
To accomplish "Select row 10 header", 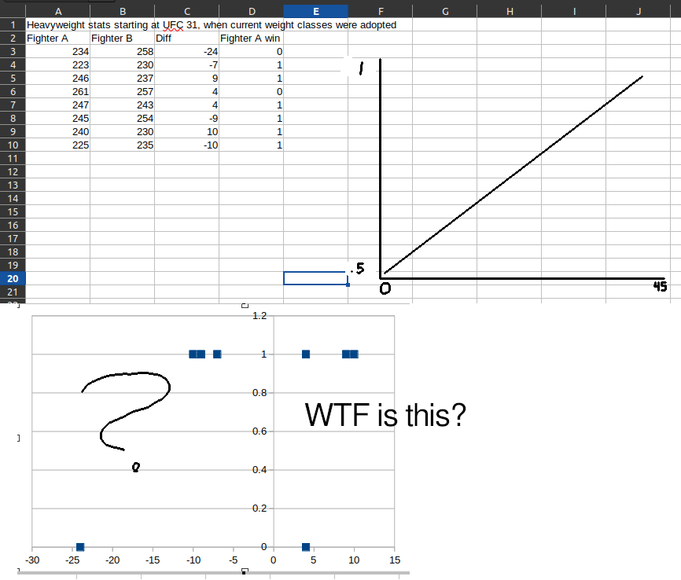I will tap(13, 145).
